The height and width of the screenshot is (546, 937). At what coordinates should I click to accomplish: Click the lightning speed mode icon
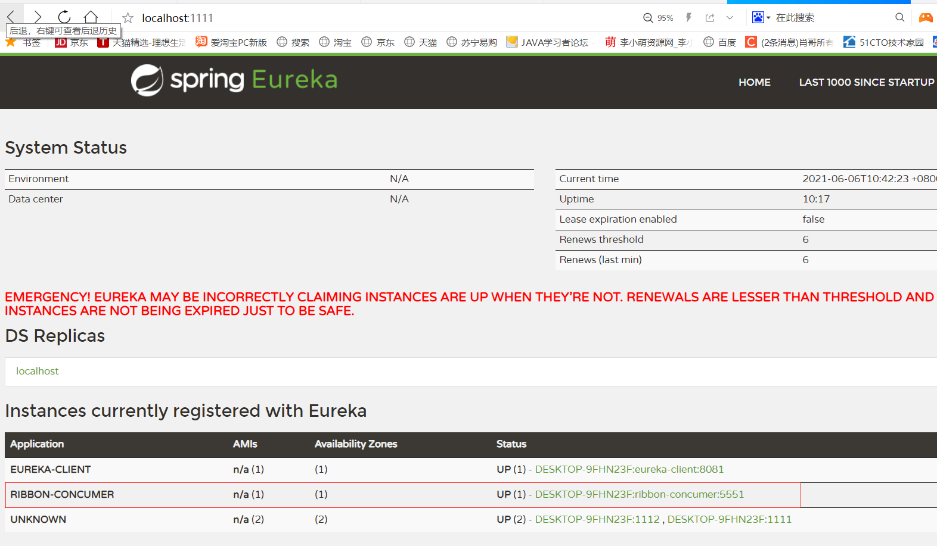pyautogui.click(x=688, y=17)
